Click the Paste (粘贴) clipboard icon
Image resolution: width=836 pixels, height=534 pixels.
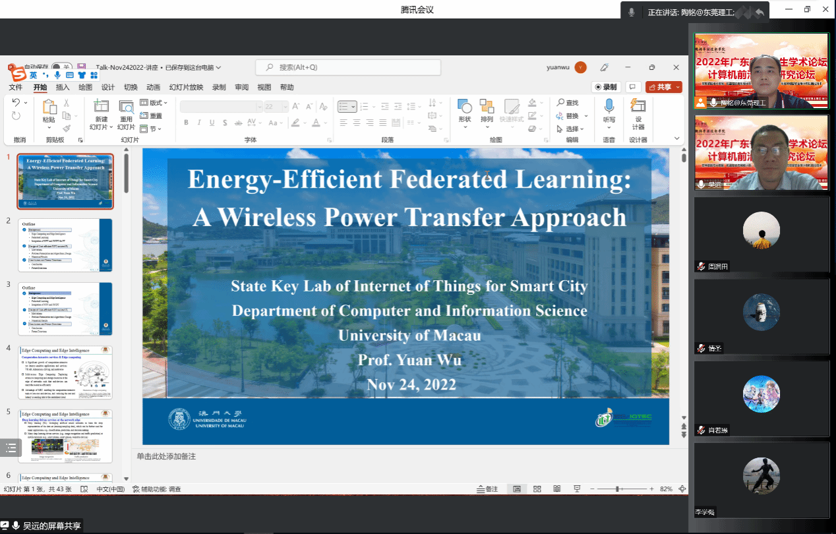point(49,107)
